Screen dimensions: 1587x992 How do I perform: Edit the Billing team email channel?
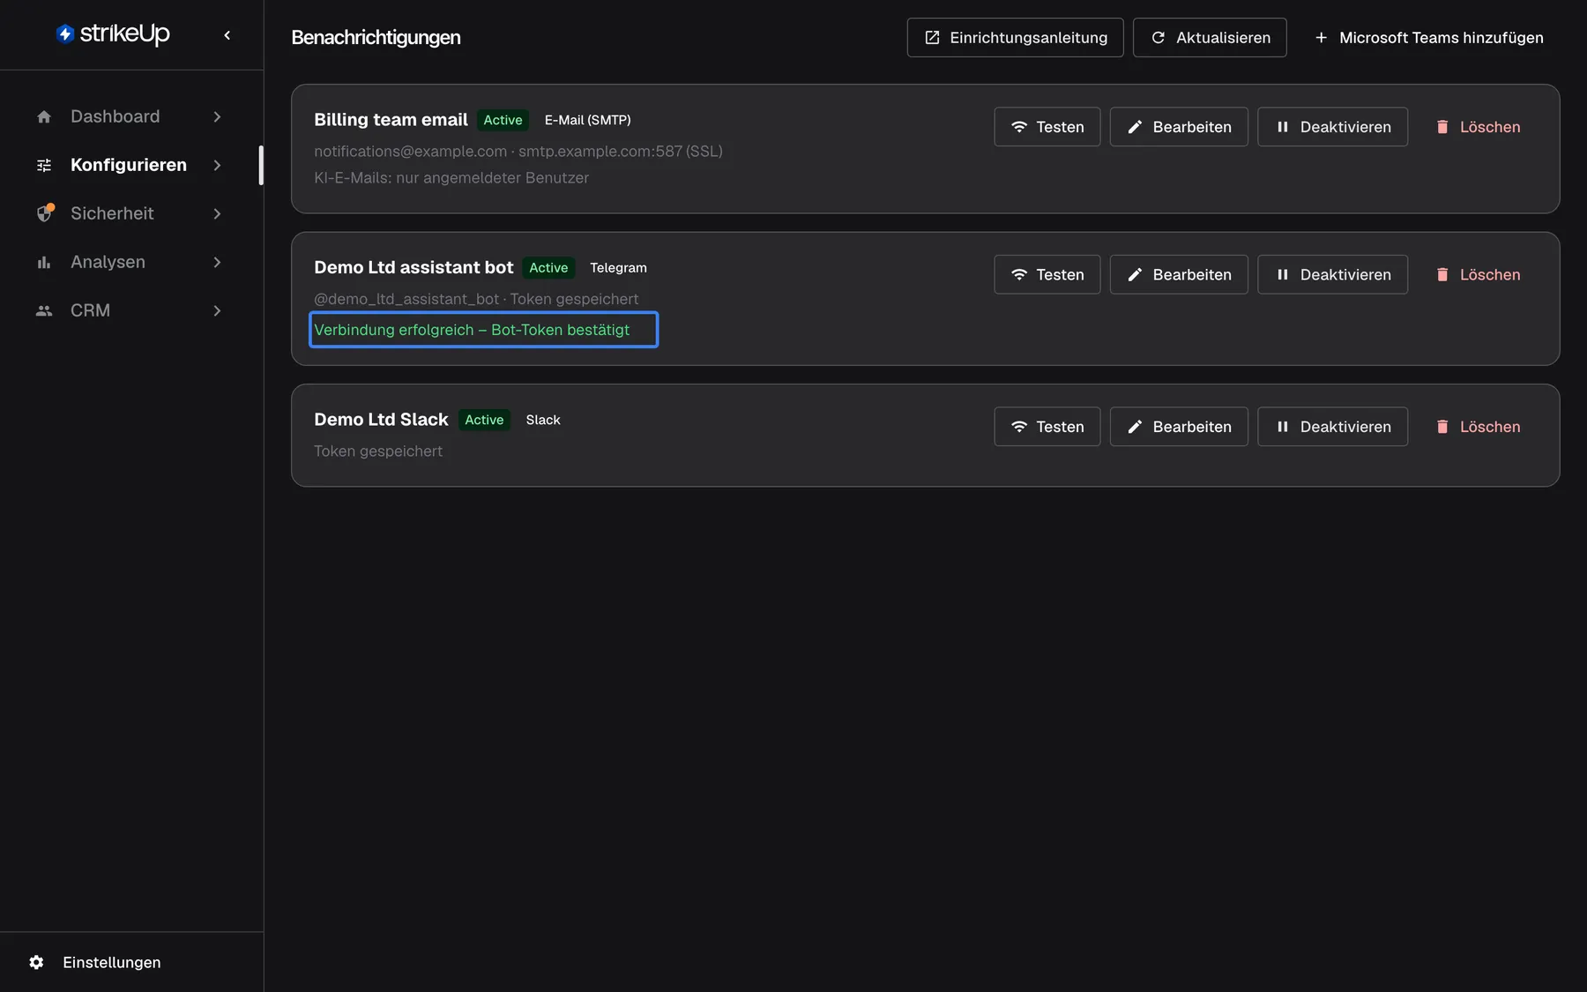point(1179,127)
